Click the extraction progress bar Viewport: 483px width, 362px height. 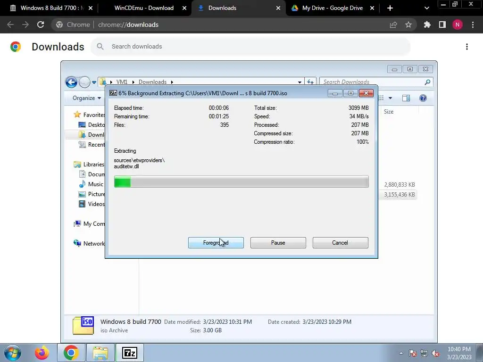(x=241, y=181)
